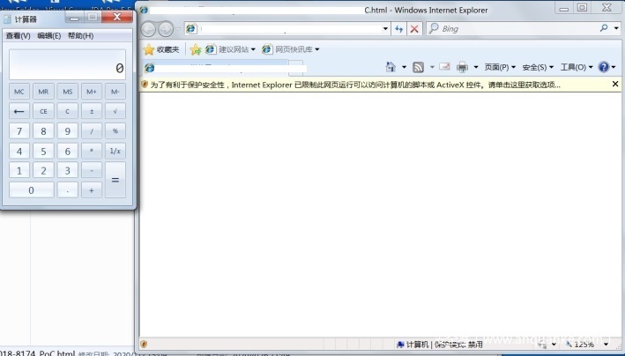This screenshot has height=356, width=625.
Task: Click the Print icon in the command bar
Action: pos(462,67)
